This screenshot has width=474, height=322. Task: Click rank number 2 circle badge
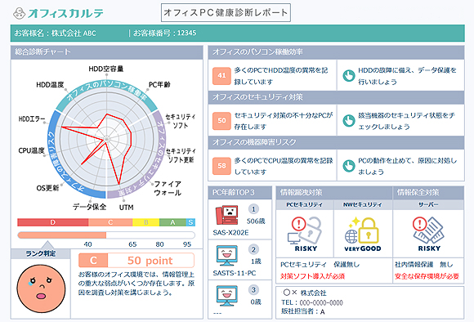tap(253, 249)
